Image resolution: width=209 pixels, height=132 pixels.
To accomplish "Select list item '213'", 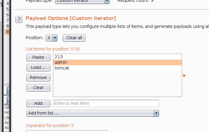I will [118, 57].
